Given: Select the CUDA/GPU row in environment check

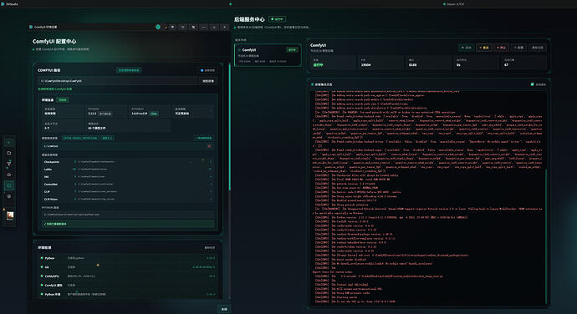Looking at the screenshot, I should click(x=128, y=276).
